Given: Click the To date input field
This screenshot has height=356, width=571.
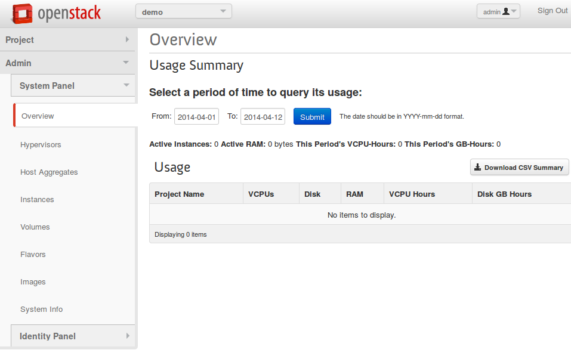Looking at the screenshot, I should coord(263,117).
